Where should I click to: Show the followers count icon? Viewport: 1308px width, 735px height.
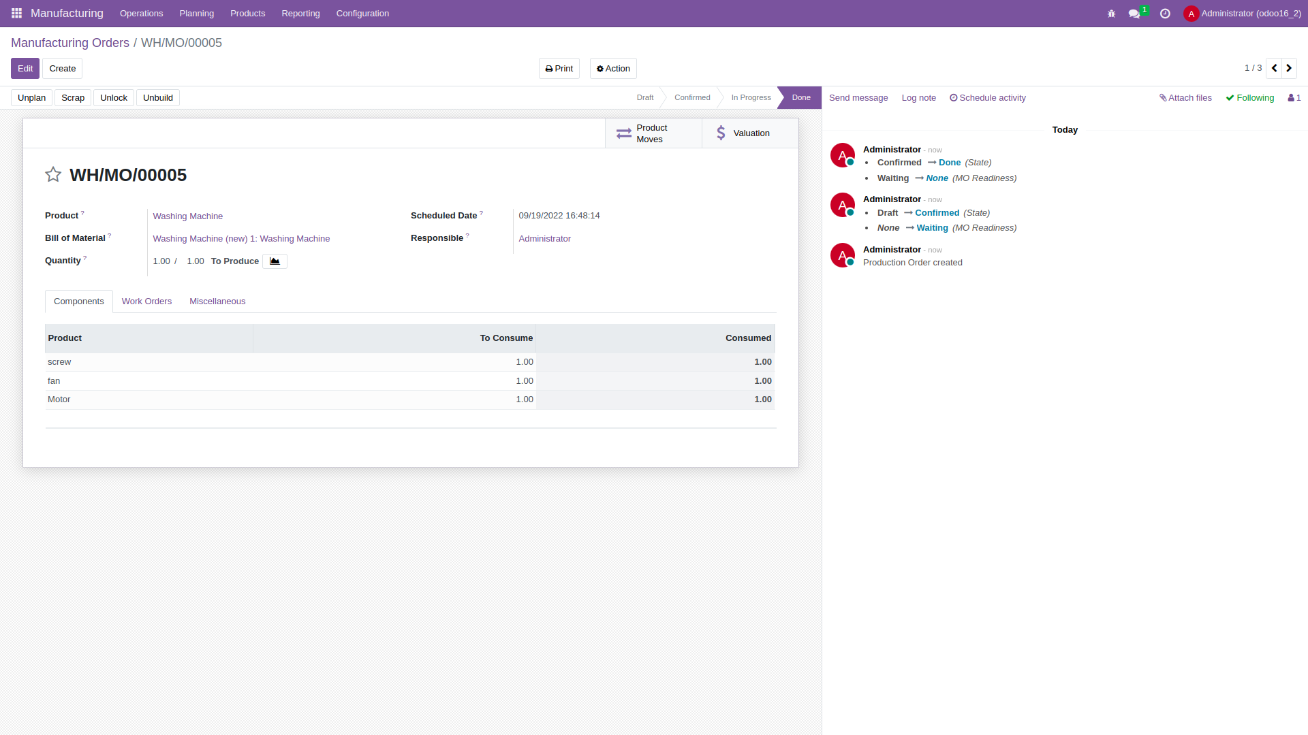coord(1294,98)
